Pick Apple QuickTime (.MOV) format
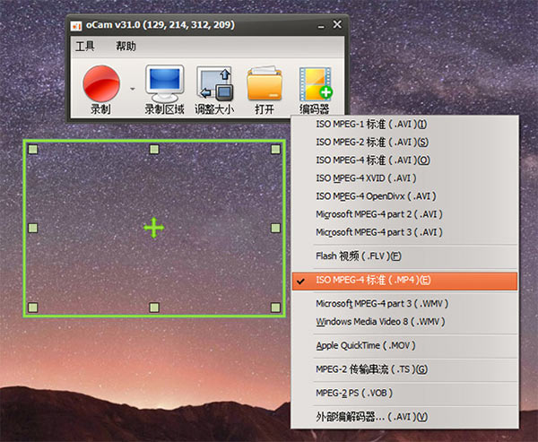The height and width of the screenshot is (442, 538). tap(405, 345)
